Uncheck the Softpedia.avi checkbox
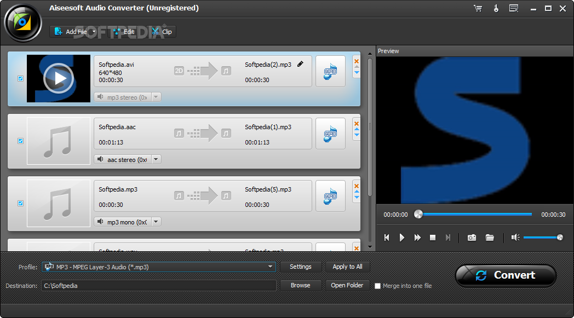The image size is (574, 318). pyautogui.click(x=20, y=78)
